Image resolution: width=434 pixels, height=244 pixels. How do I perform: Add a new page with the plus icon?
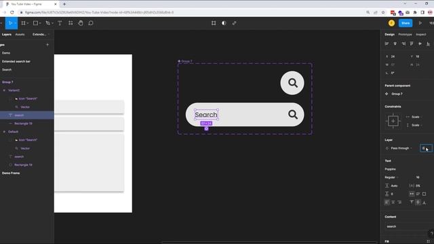pos(47,45)
